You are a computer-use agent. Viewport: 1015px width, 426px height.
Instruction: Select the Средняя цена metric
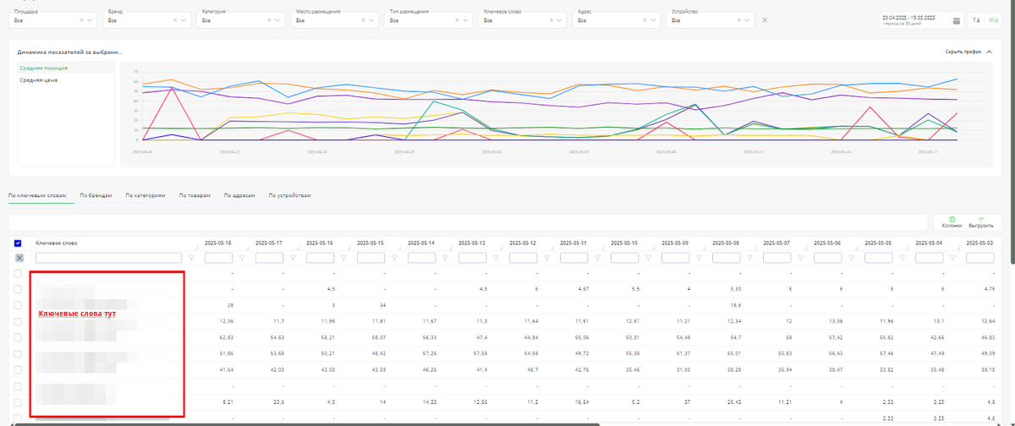tap(39, 79)
